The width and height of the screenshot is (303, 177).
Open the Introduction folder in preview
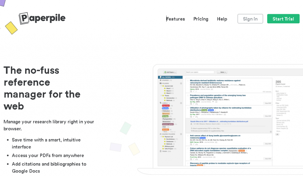pyautogui.click(x=170, y=98)
